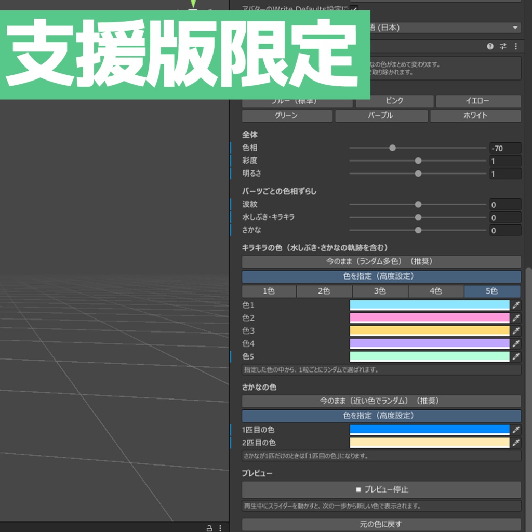Open the 色1 light blue swatch
This screenshot has height=532, width=532.
430,305
